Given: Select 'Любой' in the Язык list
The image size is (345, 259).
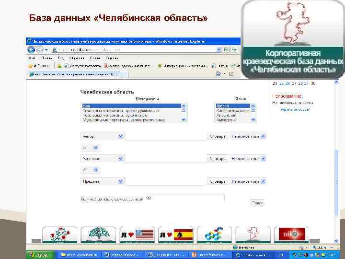Looking at the screenshot, I should tap(233, 106).
